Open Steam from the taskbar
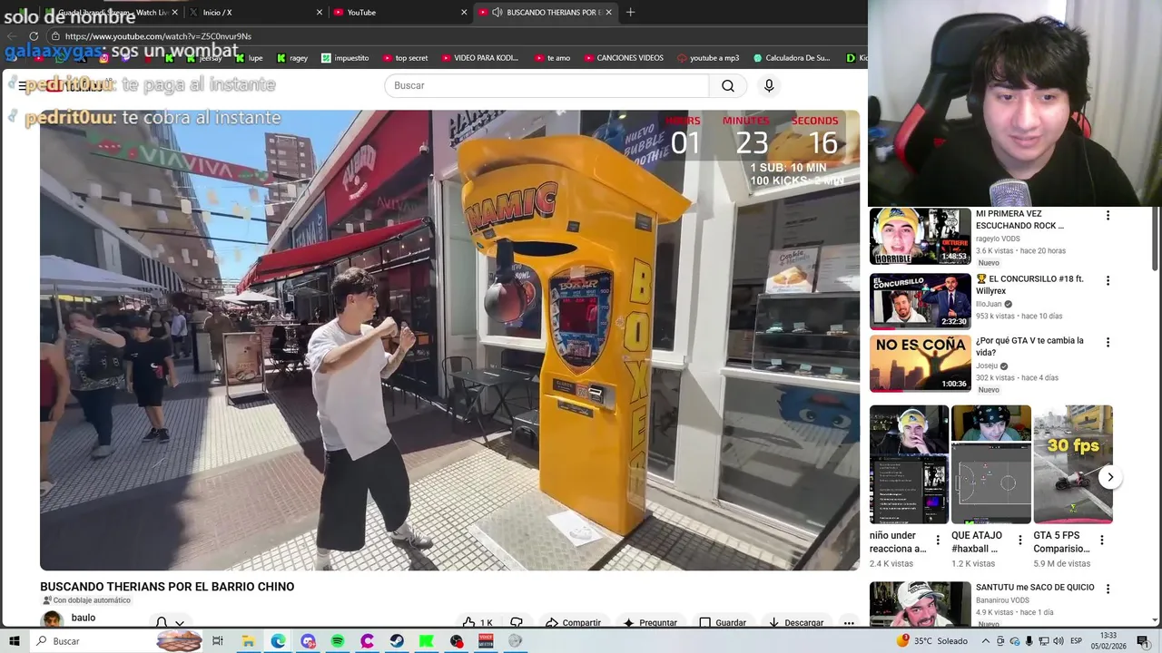The height and width of the screenshot is (653, 1162). pos(397,641)
